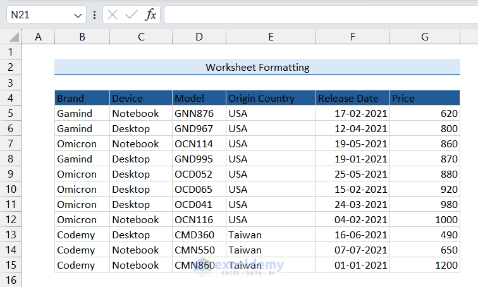478x287 pixels.
Task: Click the Select All corner triangle
Action: coord(14,37)
